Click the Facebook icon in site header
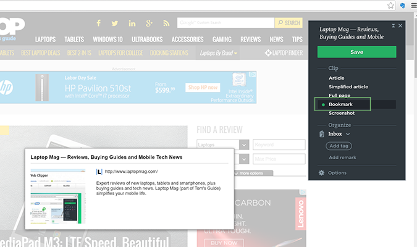The image size is (417, 247). click(x=99, y=23)
